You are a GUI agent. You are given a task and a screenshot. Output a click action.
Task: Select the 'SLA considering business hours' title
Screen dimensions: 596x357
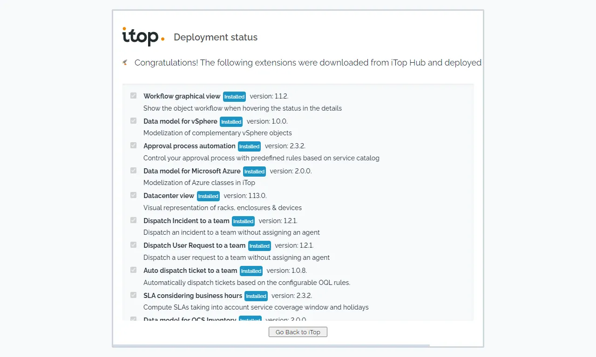193,296
